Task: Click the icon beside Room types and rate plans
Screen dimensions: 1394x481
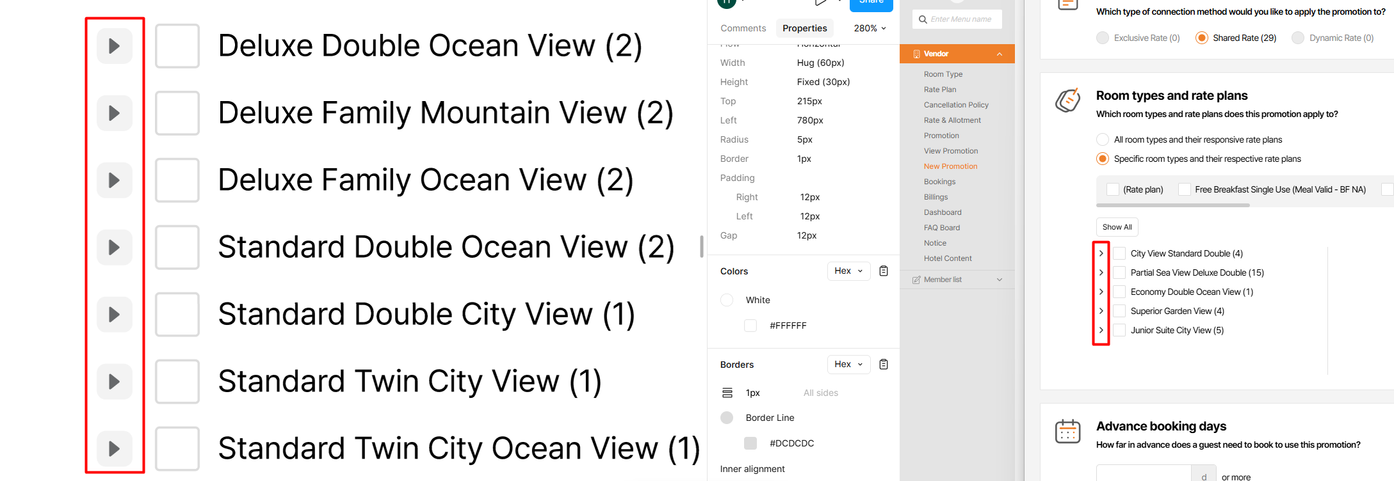Action: tap(1067, 100)
